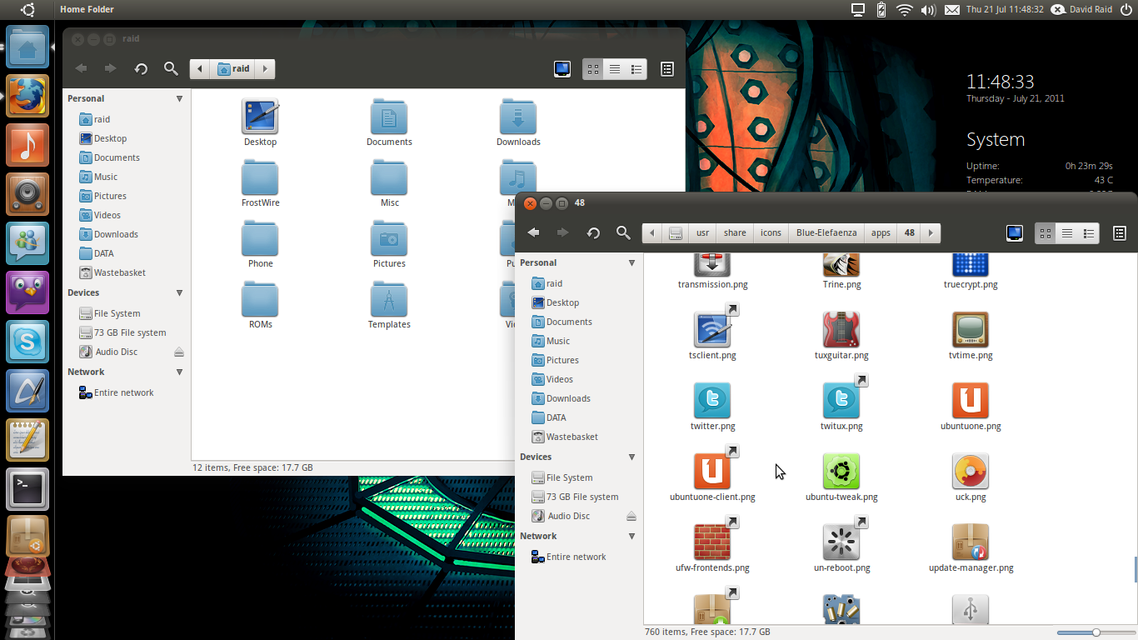Click the icons path button

(771, 233)
